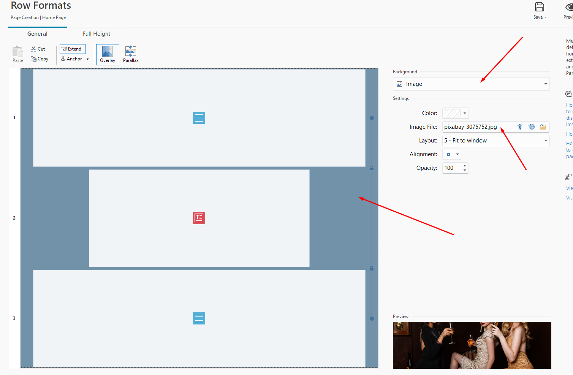
Task: Switch to the Full Height tab
Action: coord(97,34)
